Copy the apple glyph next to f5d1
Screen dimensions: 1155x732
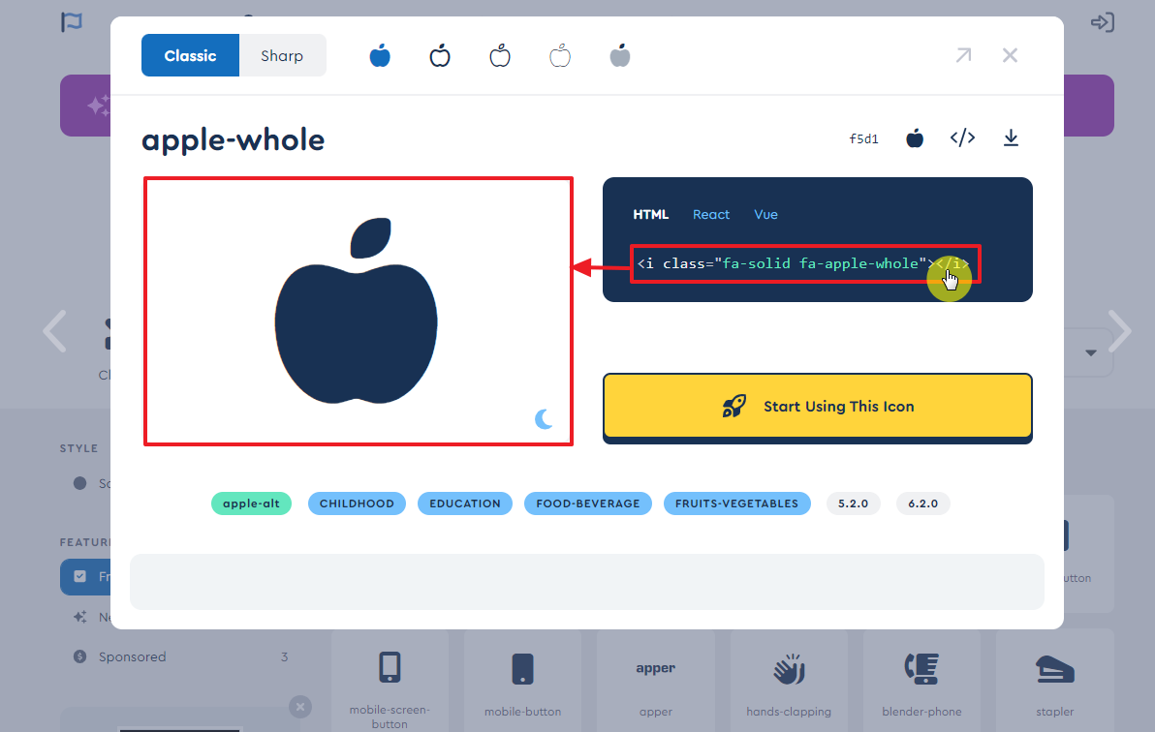914,137
